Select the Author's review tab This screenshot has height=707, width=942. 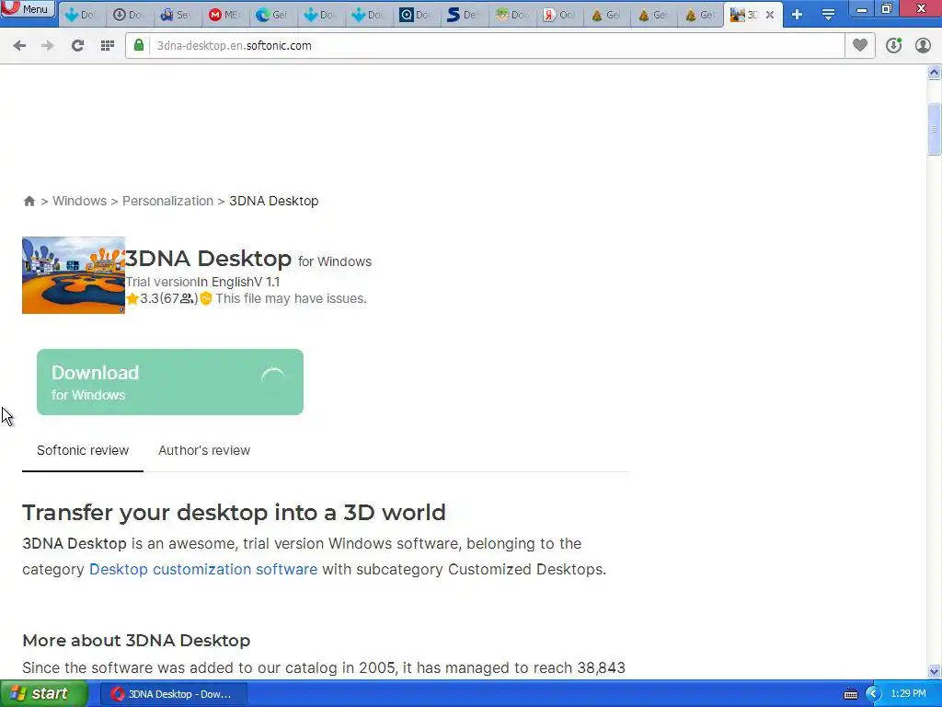point(204,450)
